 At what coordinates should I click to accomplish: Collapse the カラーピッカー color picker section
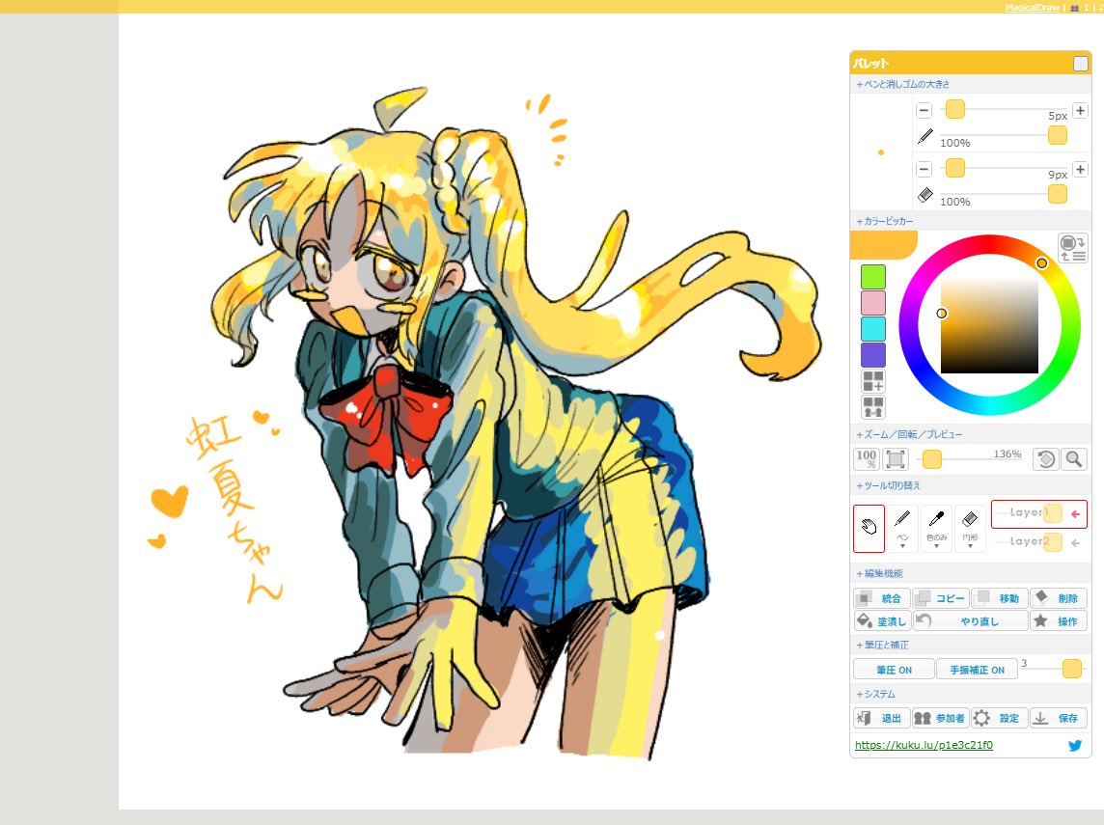pos(884,220)
